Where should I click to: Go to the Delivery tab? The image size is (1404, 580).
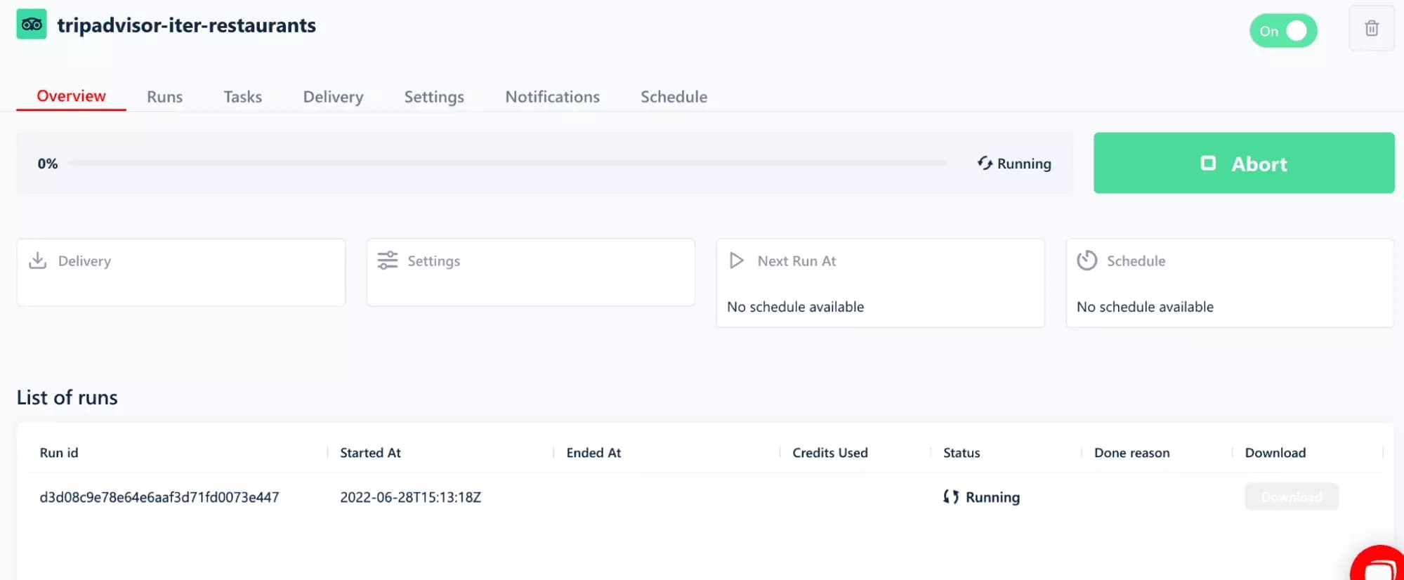point(333,97)
